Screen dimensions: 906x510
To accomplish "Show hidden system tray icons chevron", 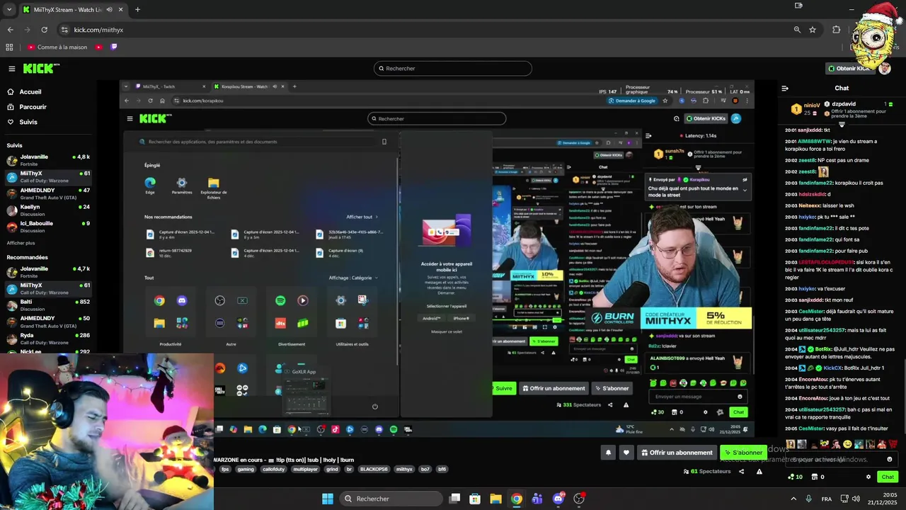I will [x=793, y=499].
